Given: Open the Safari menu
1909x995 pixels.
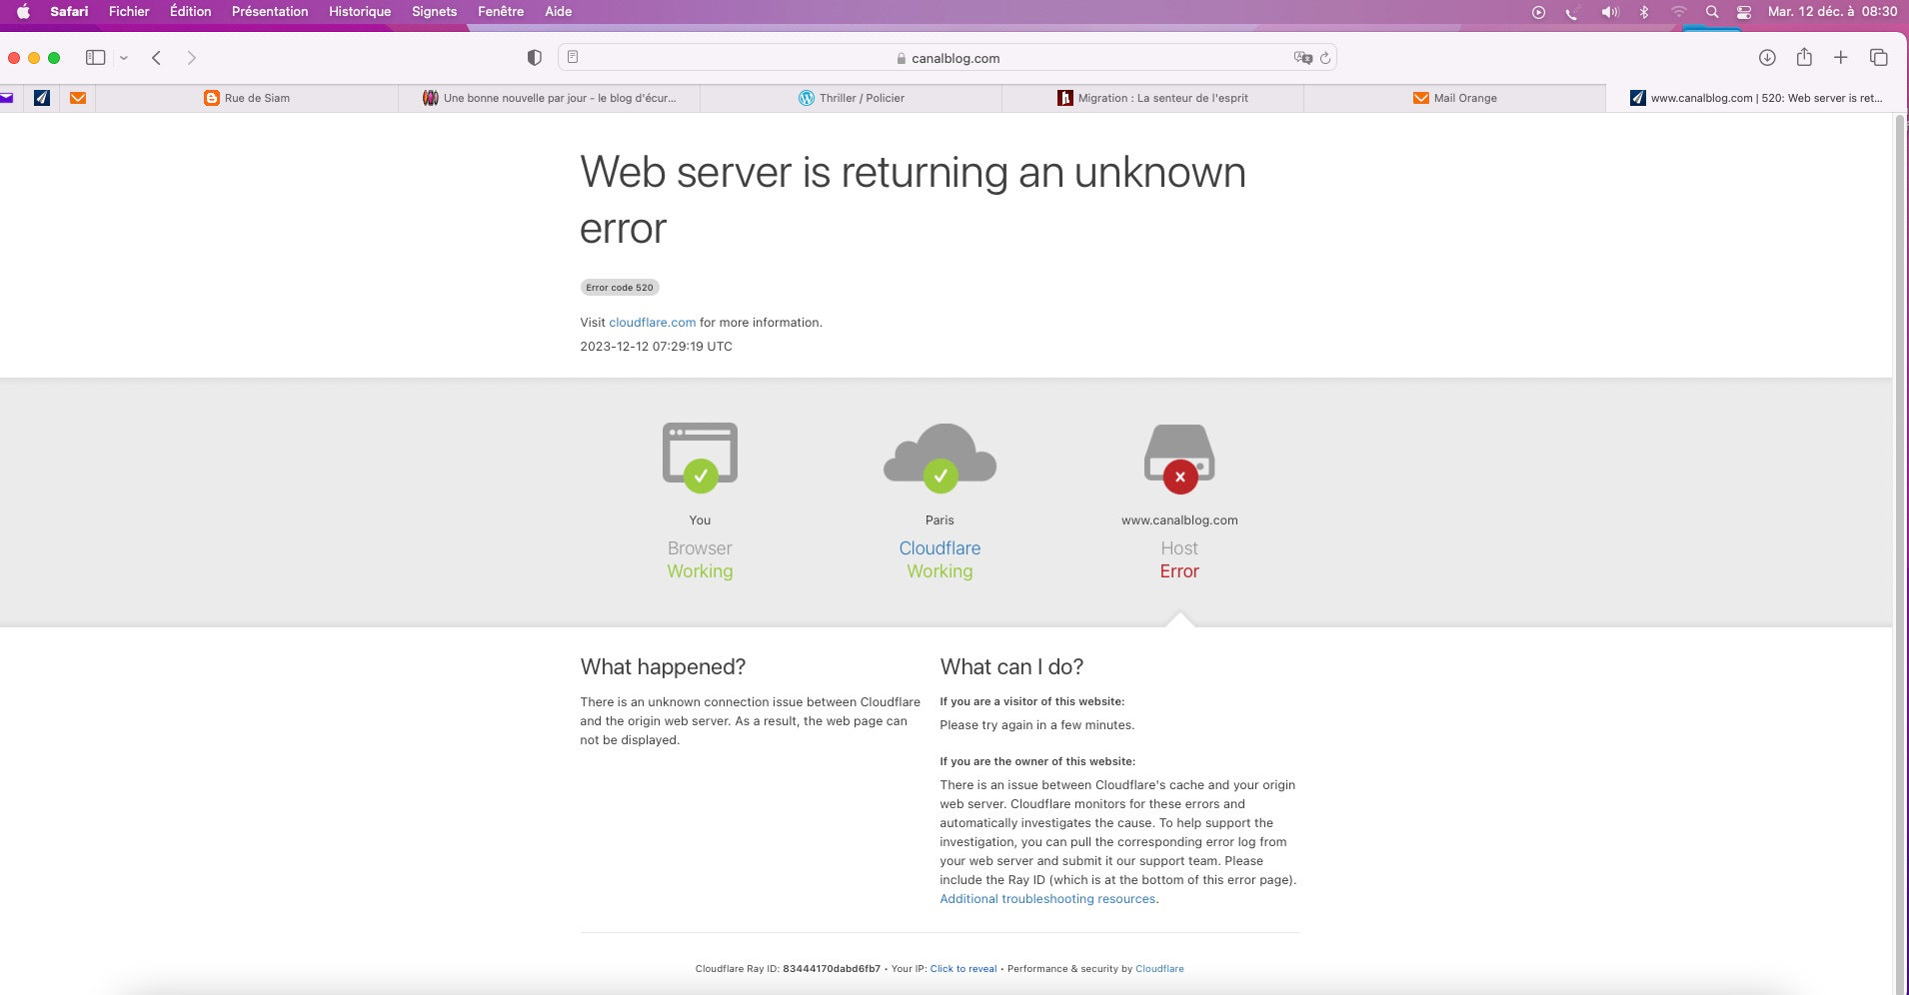Looking at the screenshot, I should 69,12.
